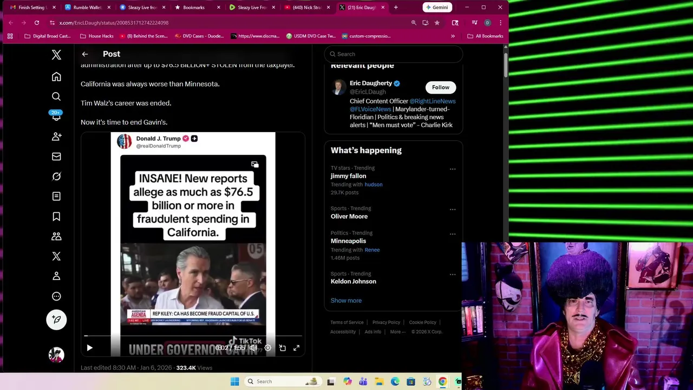This screenshot has height=390, width=693.
Task: Open Digital Broad Cast bookmark folder
Action: coord(48,36)
